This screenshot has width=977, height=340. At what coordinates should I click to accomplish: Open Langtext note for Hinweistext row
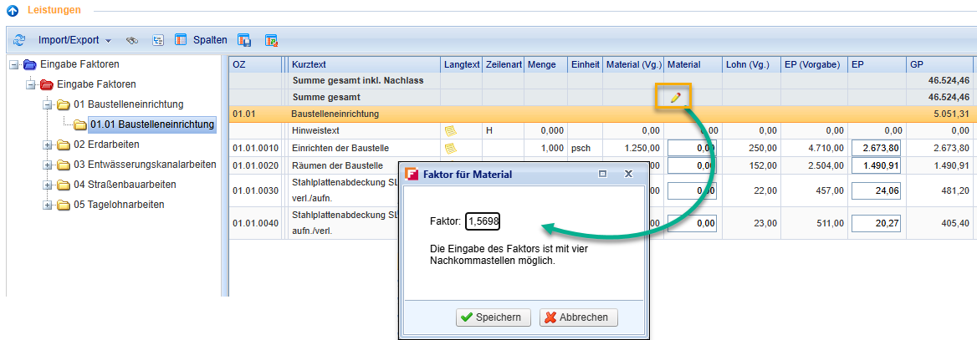[x=451, y=130]
